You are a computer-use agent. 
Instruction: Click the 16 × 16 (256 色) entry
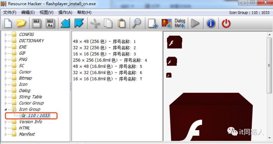pyautogui.click(x=104, y=54)
